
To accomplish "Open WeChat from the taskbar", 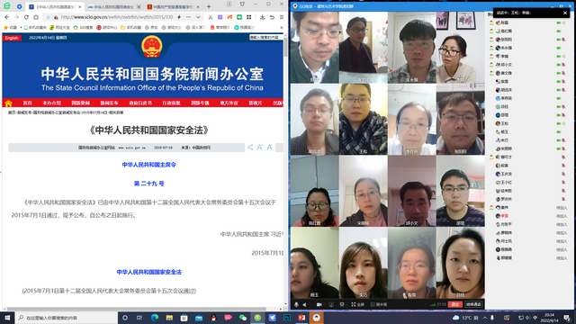I will [243, 318].
